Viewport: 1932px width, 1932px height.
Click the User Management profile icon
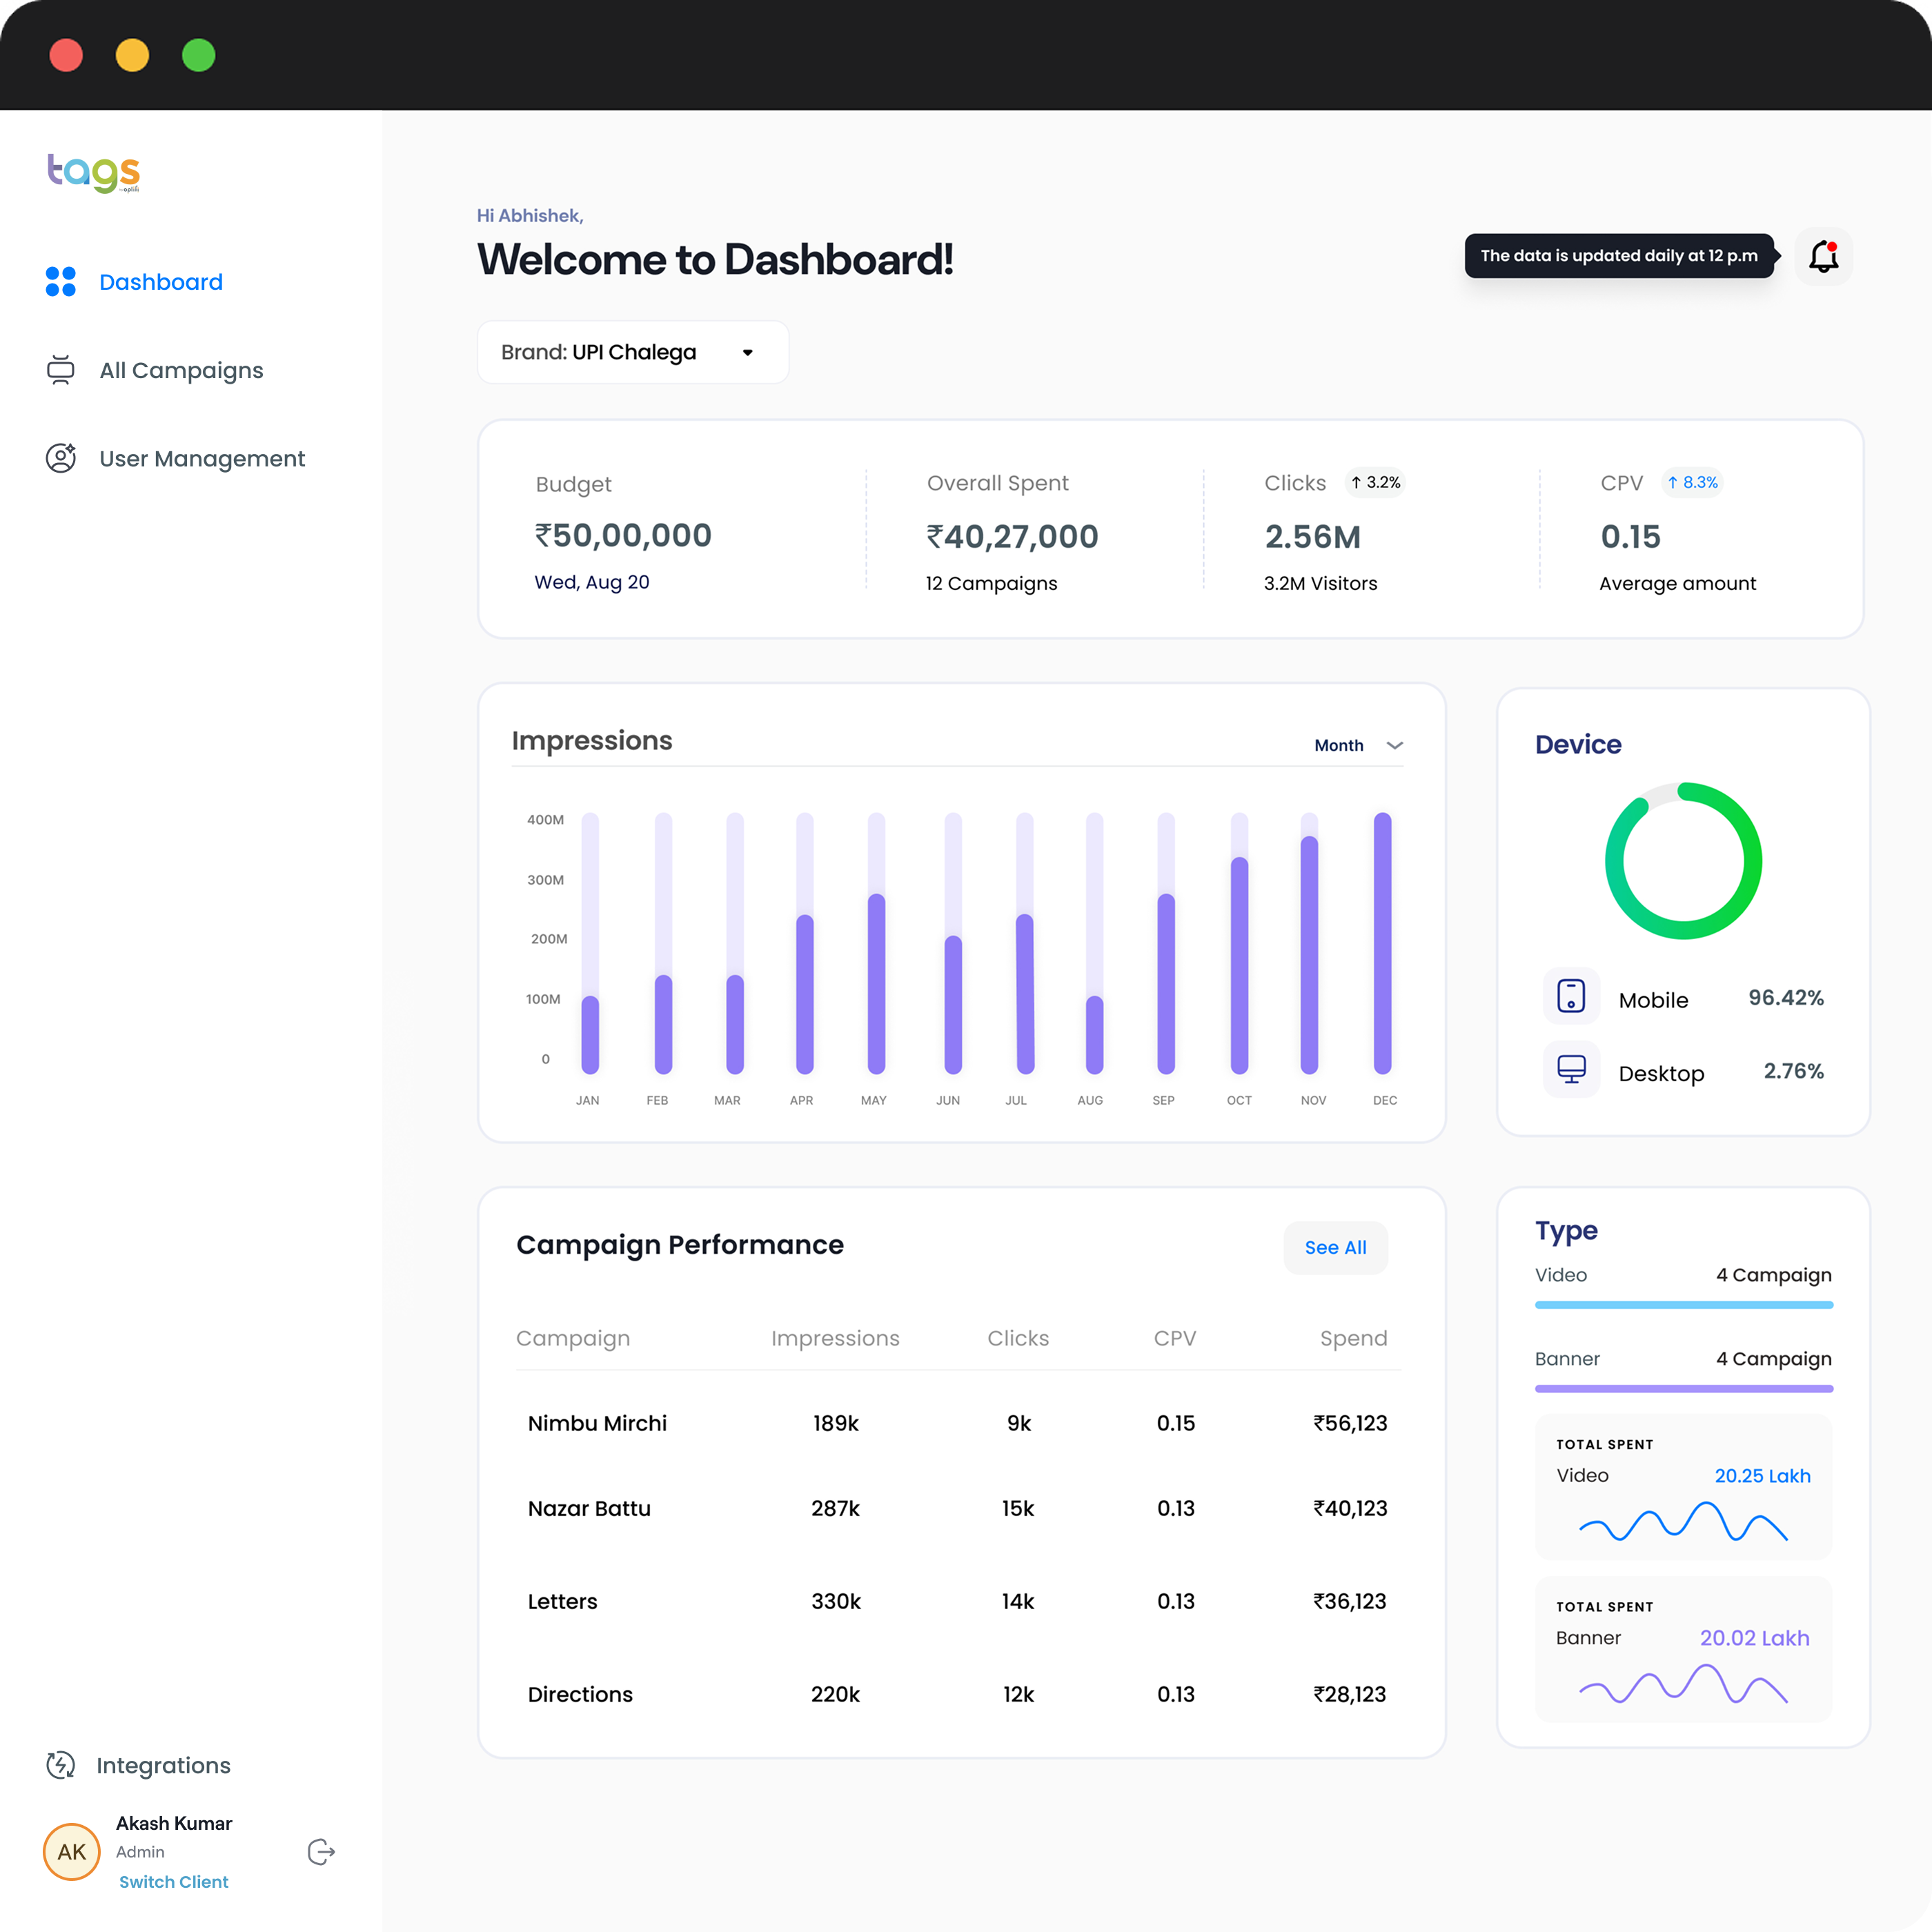[x=61, y=458]
